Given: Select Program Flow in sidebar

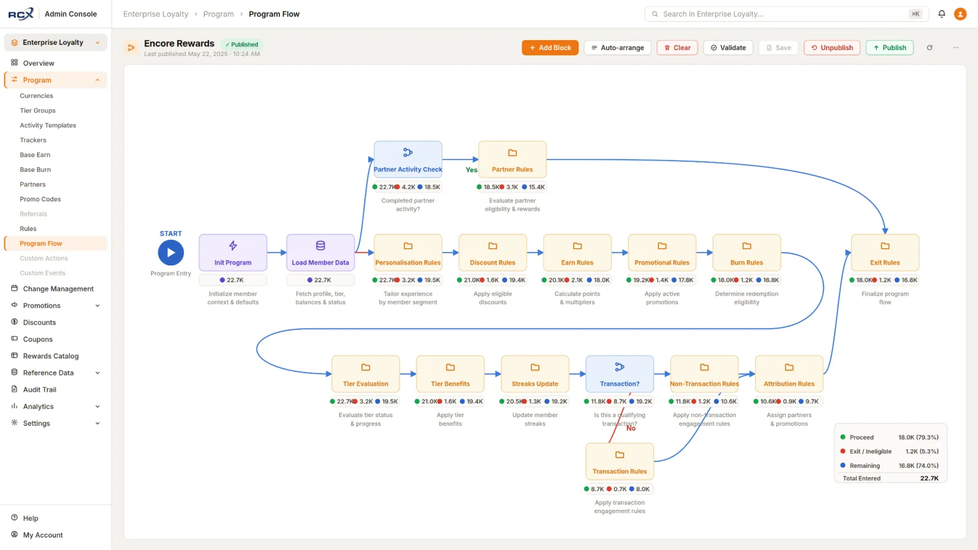Looking at the screenshot, I should coord(56,243).
